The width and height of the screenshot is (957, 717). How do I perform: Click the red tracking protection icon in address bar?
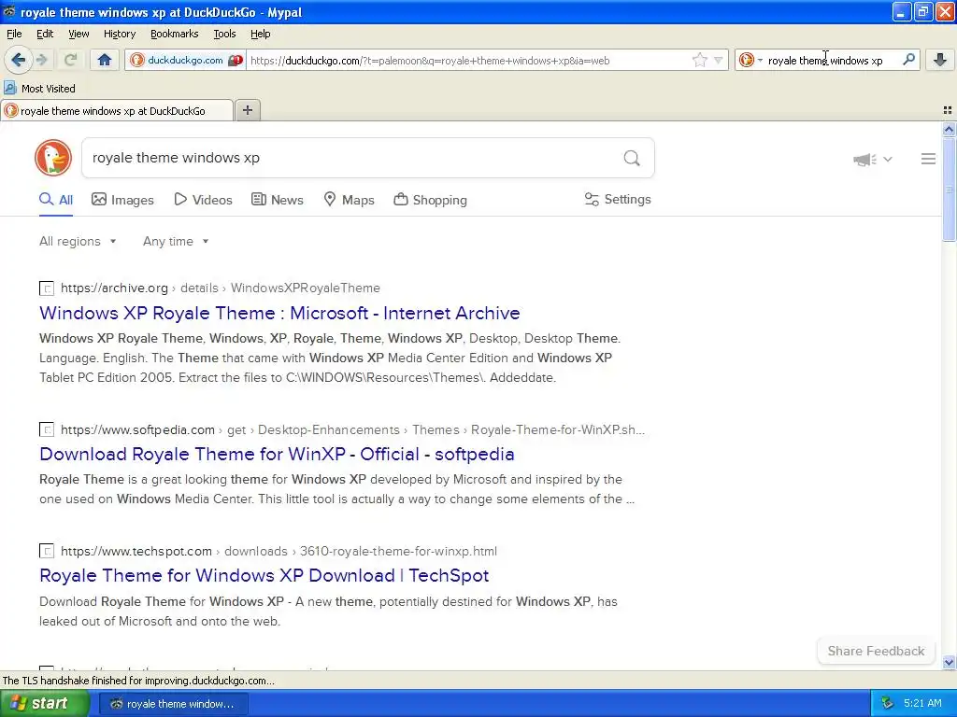(236, 60)
